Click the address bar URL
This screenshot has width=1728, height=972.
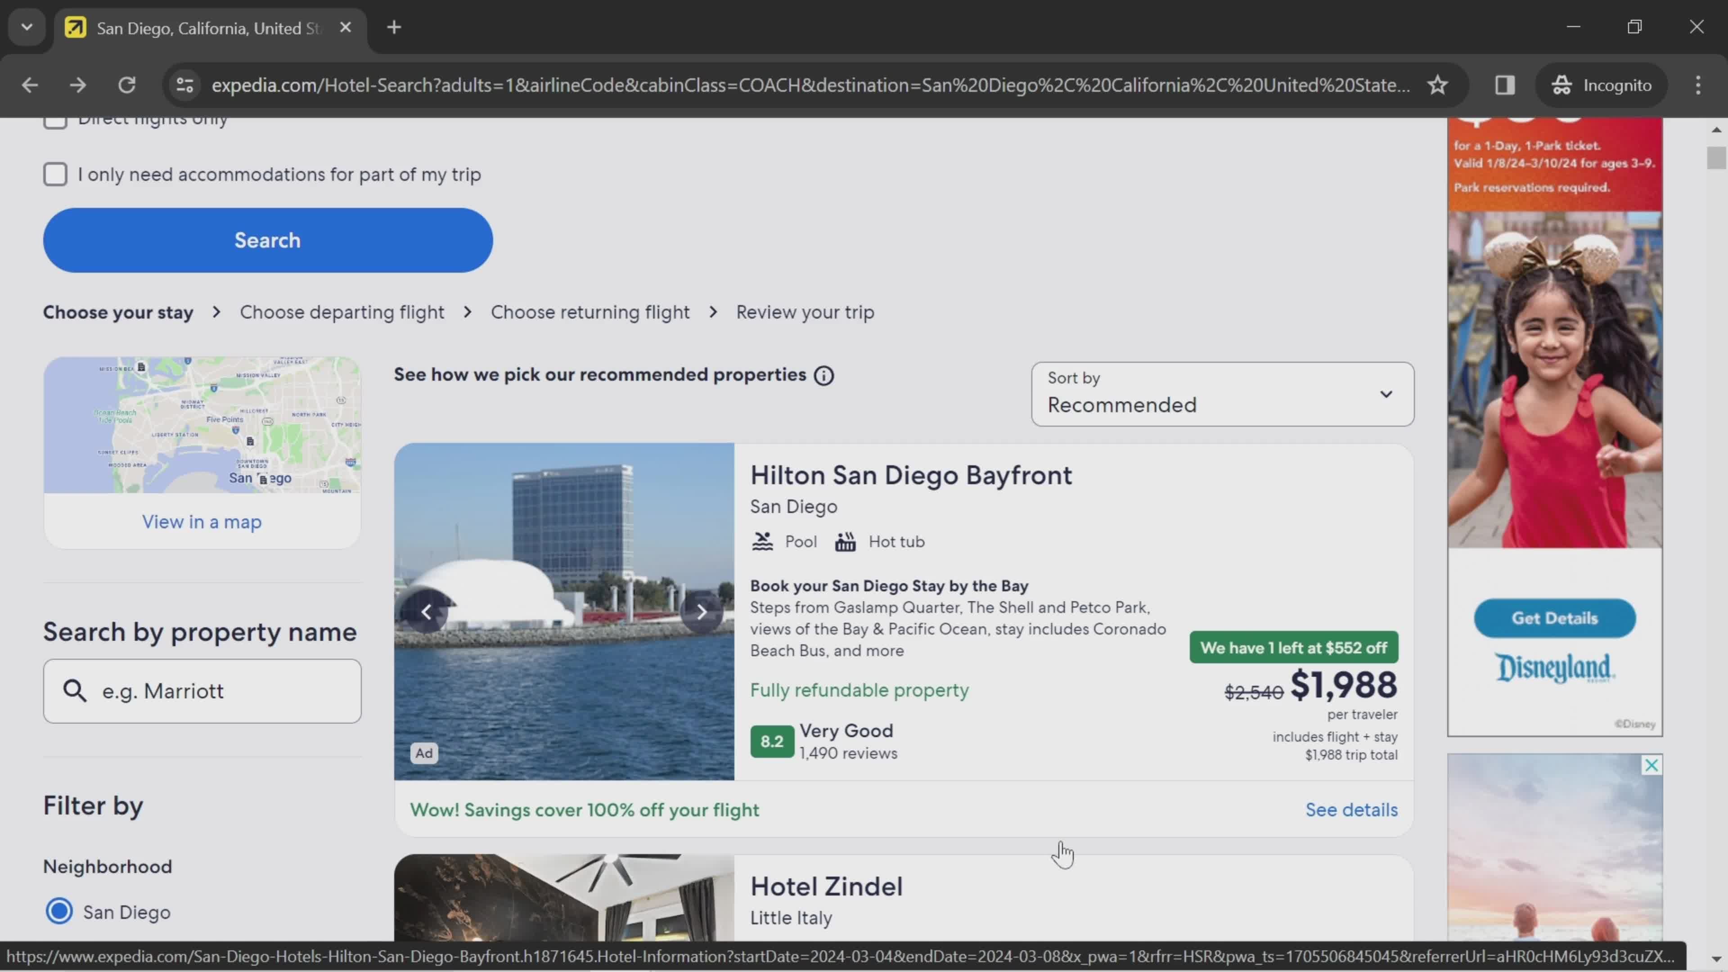tap(810, 85)
